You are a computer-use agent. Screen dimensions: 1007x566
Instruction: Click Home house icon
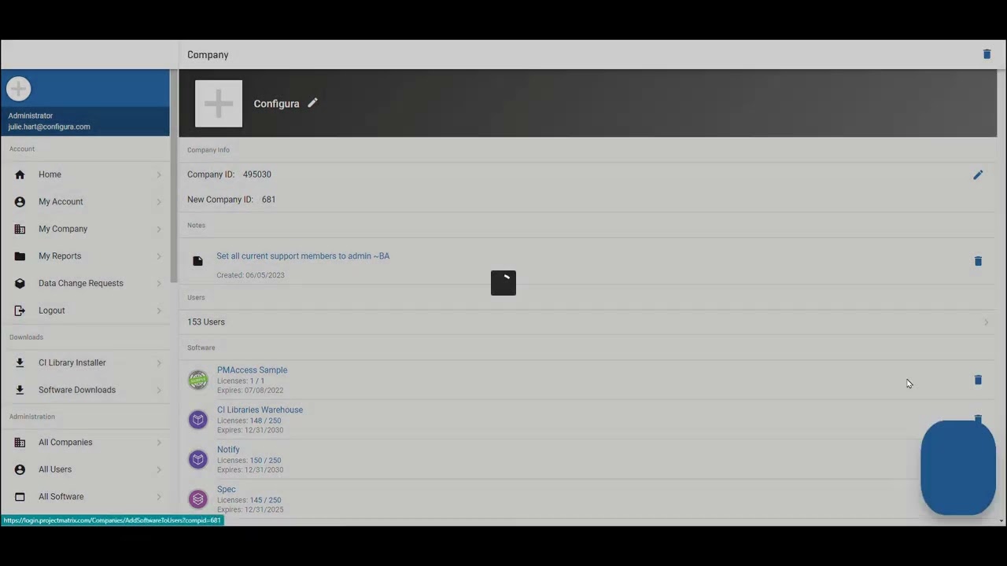coord(20,175)
